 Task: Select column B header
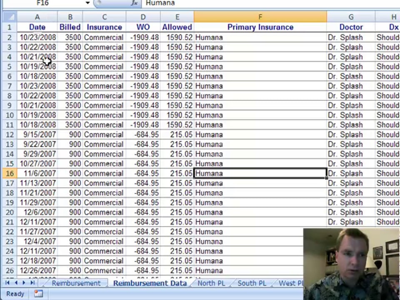click(70, 17)
